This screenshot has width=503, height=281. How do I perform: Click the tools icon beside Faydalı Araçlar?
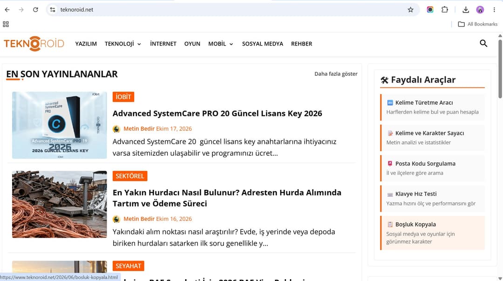pyautogui.click(x=384, y=80)
